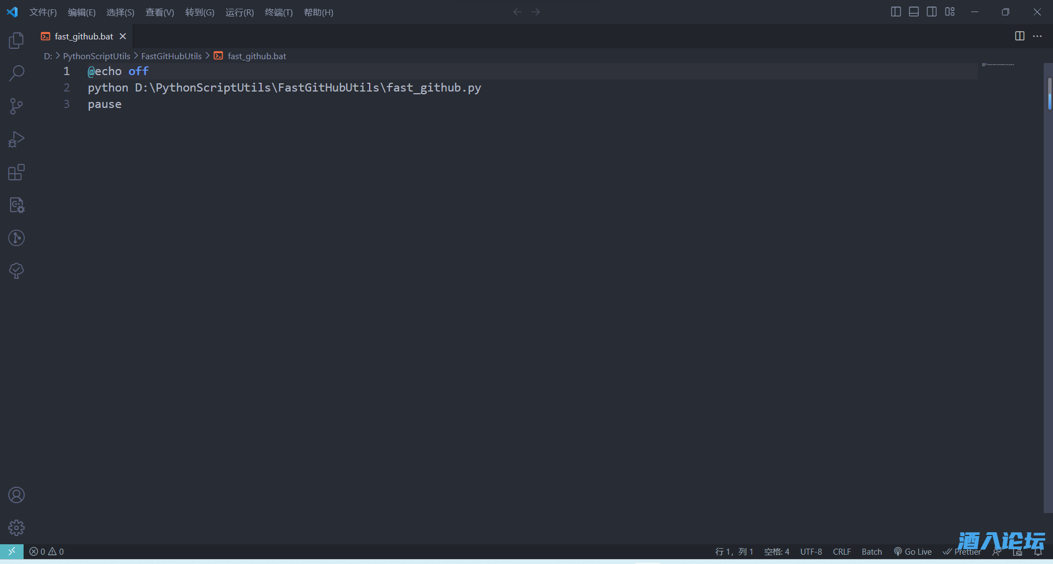Open the Accounts icon in activity bar
The width and height of the screenshot is (1053, 564).
[x=16, y=495]
